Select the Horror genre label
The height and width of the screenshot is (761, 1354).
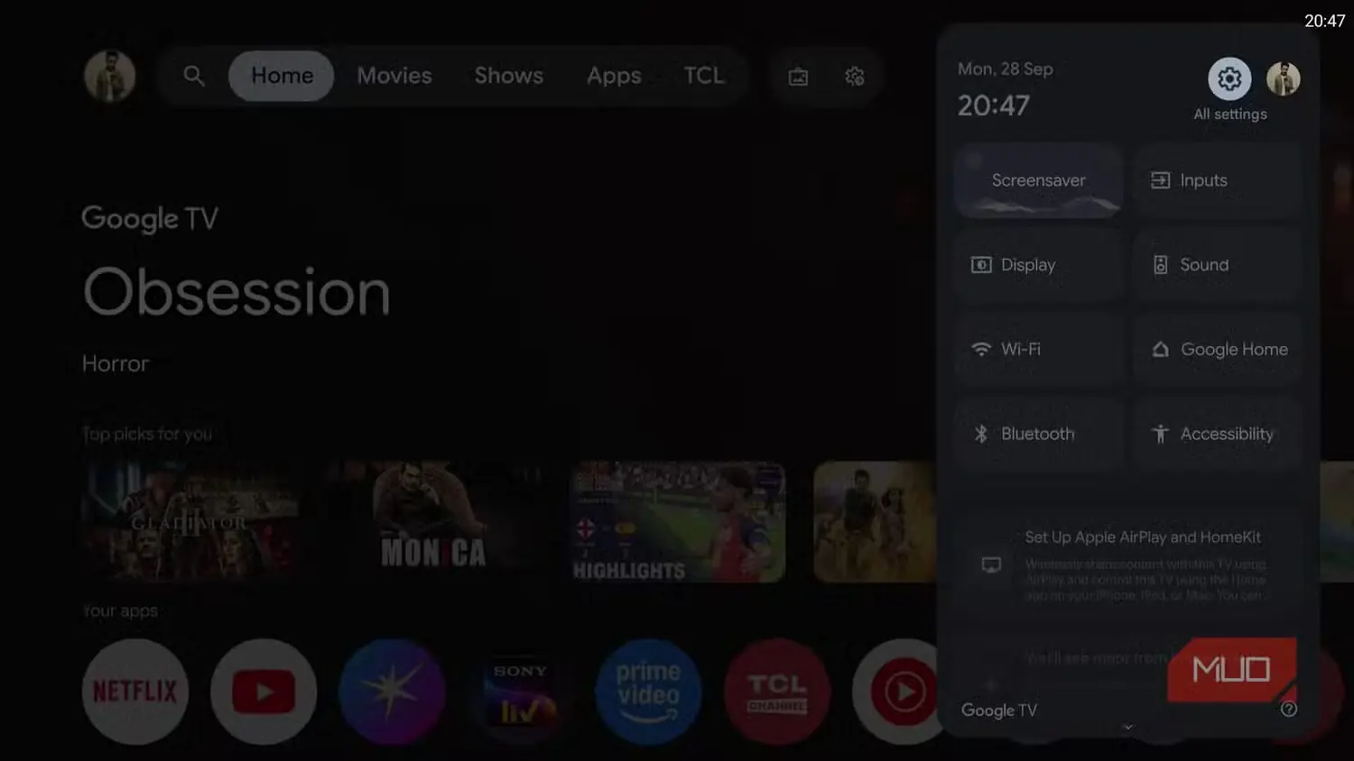[116, 363]
